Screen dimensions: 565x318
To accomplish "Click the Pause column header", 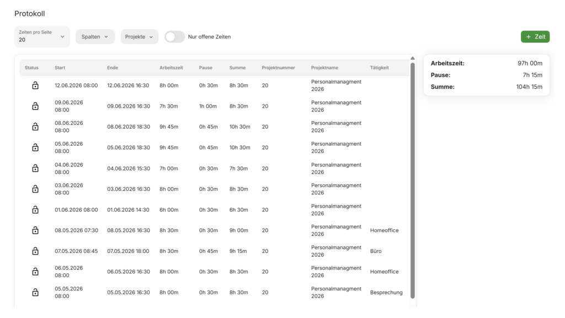I will click(206, 68).
